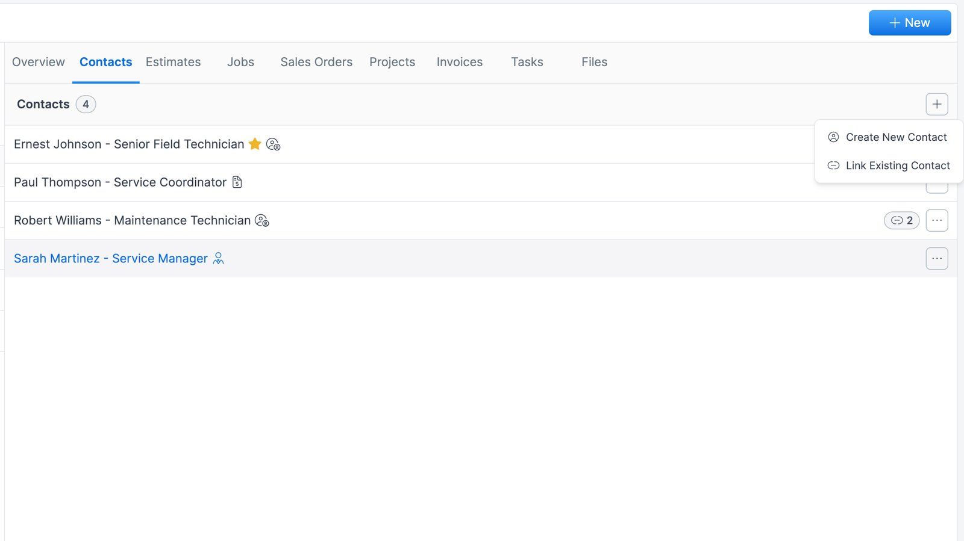Switch to the Invoices tab
964x541 pixels.
pos(460,62)
